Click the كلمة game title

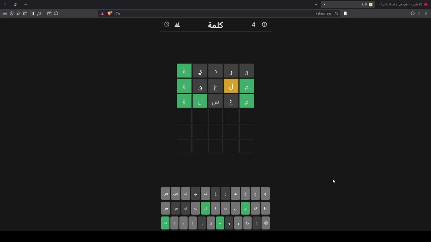[215, 25]
